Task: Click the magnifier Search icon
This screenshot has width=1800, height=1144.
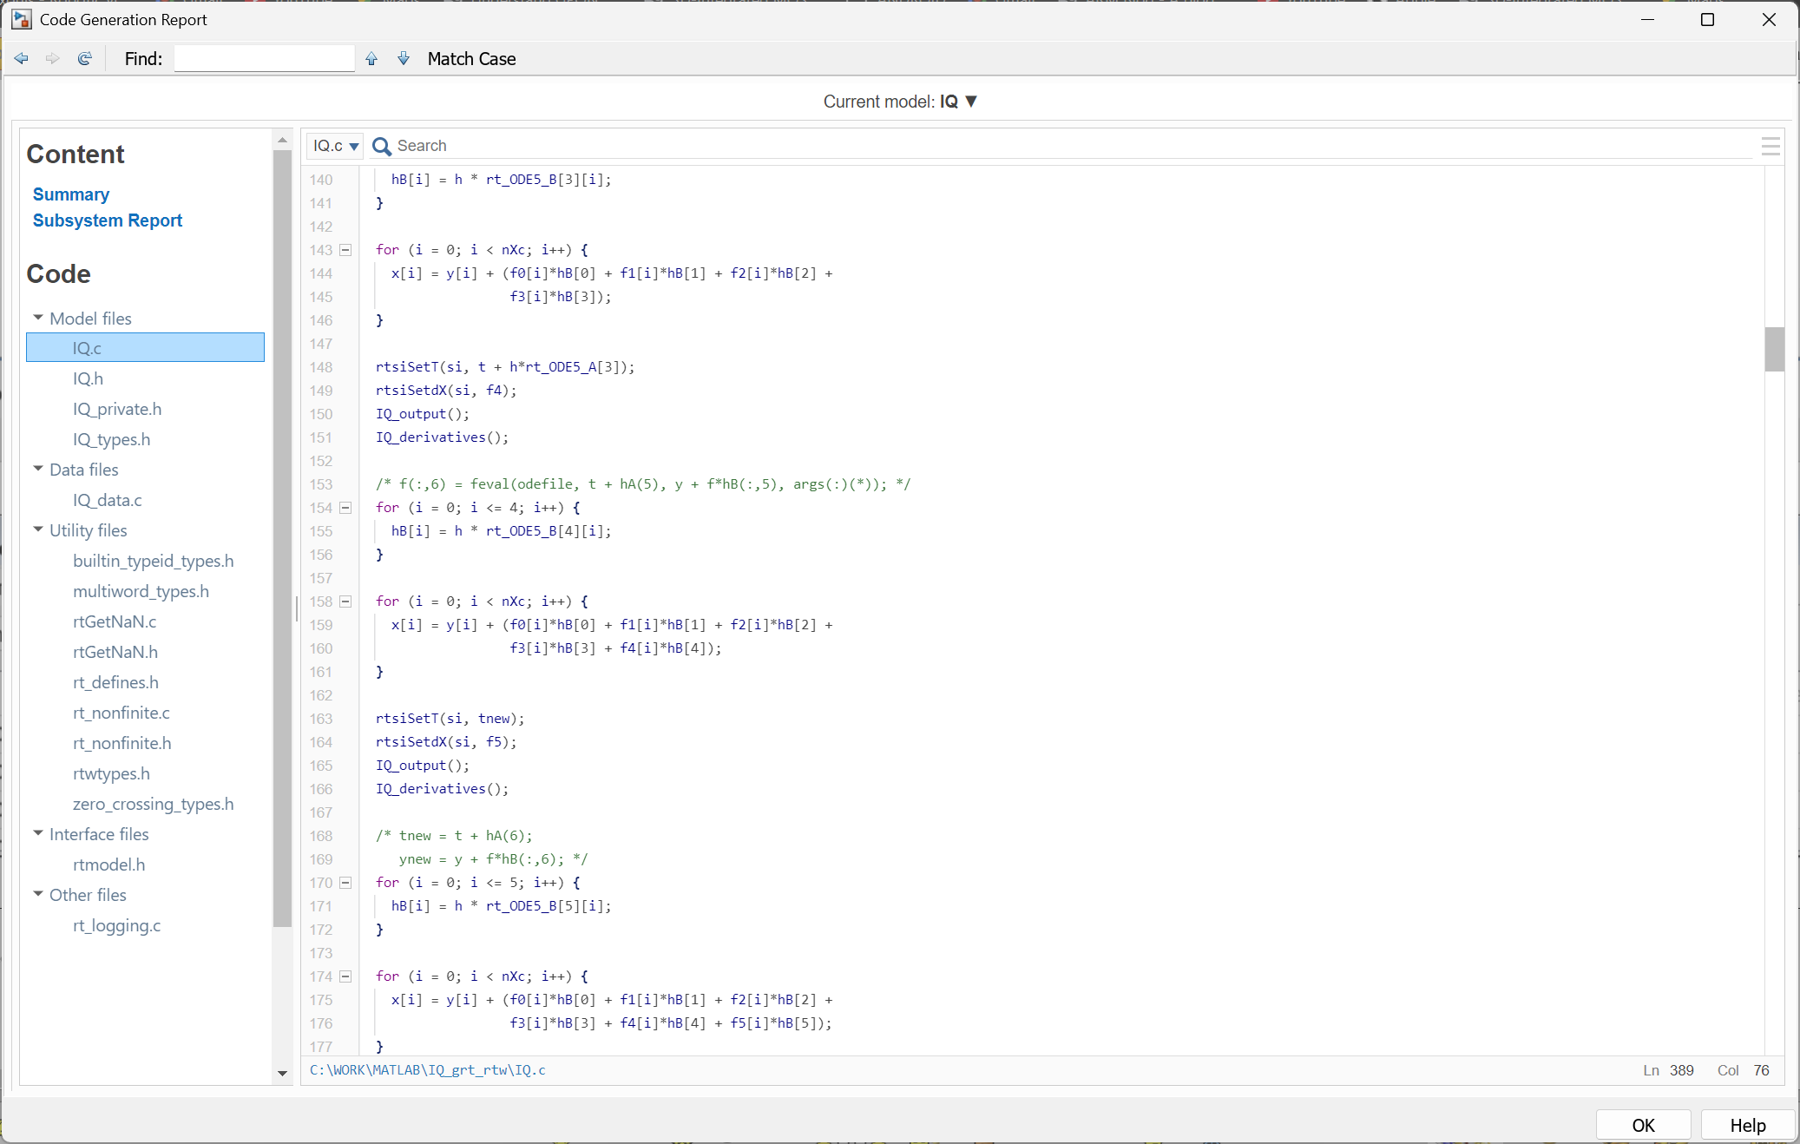Action: pyautogui.click(x=381, y=146)
